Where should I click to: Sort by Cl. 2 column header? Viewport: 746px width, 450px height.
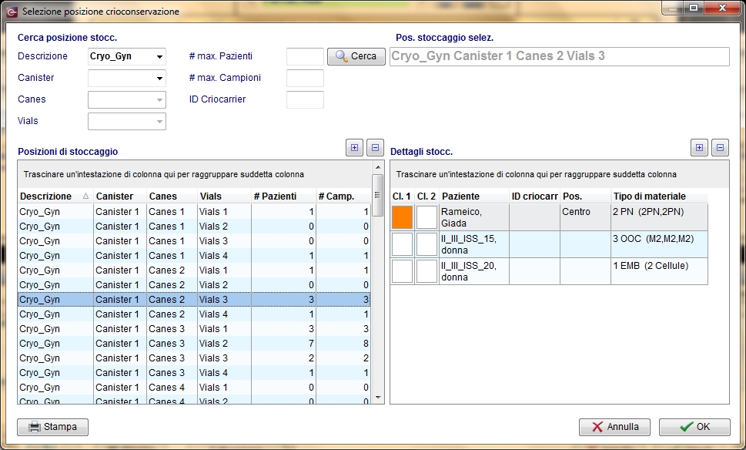(427, 196)
